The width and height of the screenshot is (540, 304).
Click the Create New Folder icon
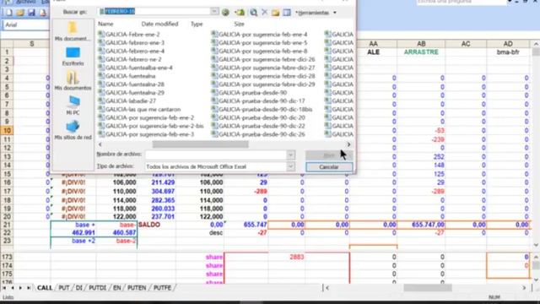click(x=275, y=13)
